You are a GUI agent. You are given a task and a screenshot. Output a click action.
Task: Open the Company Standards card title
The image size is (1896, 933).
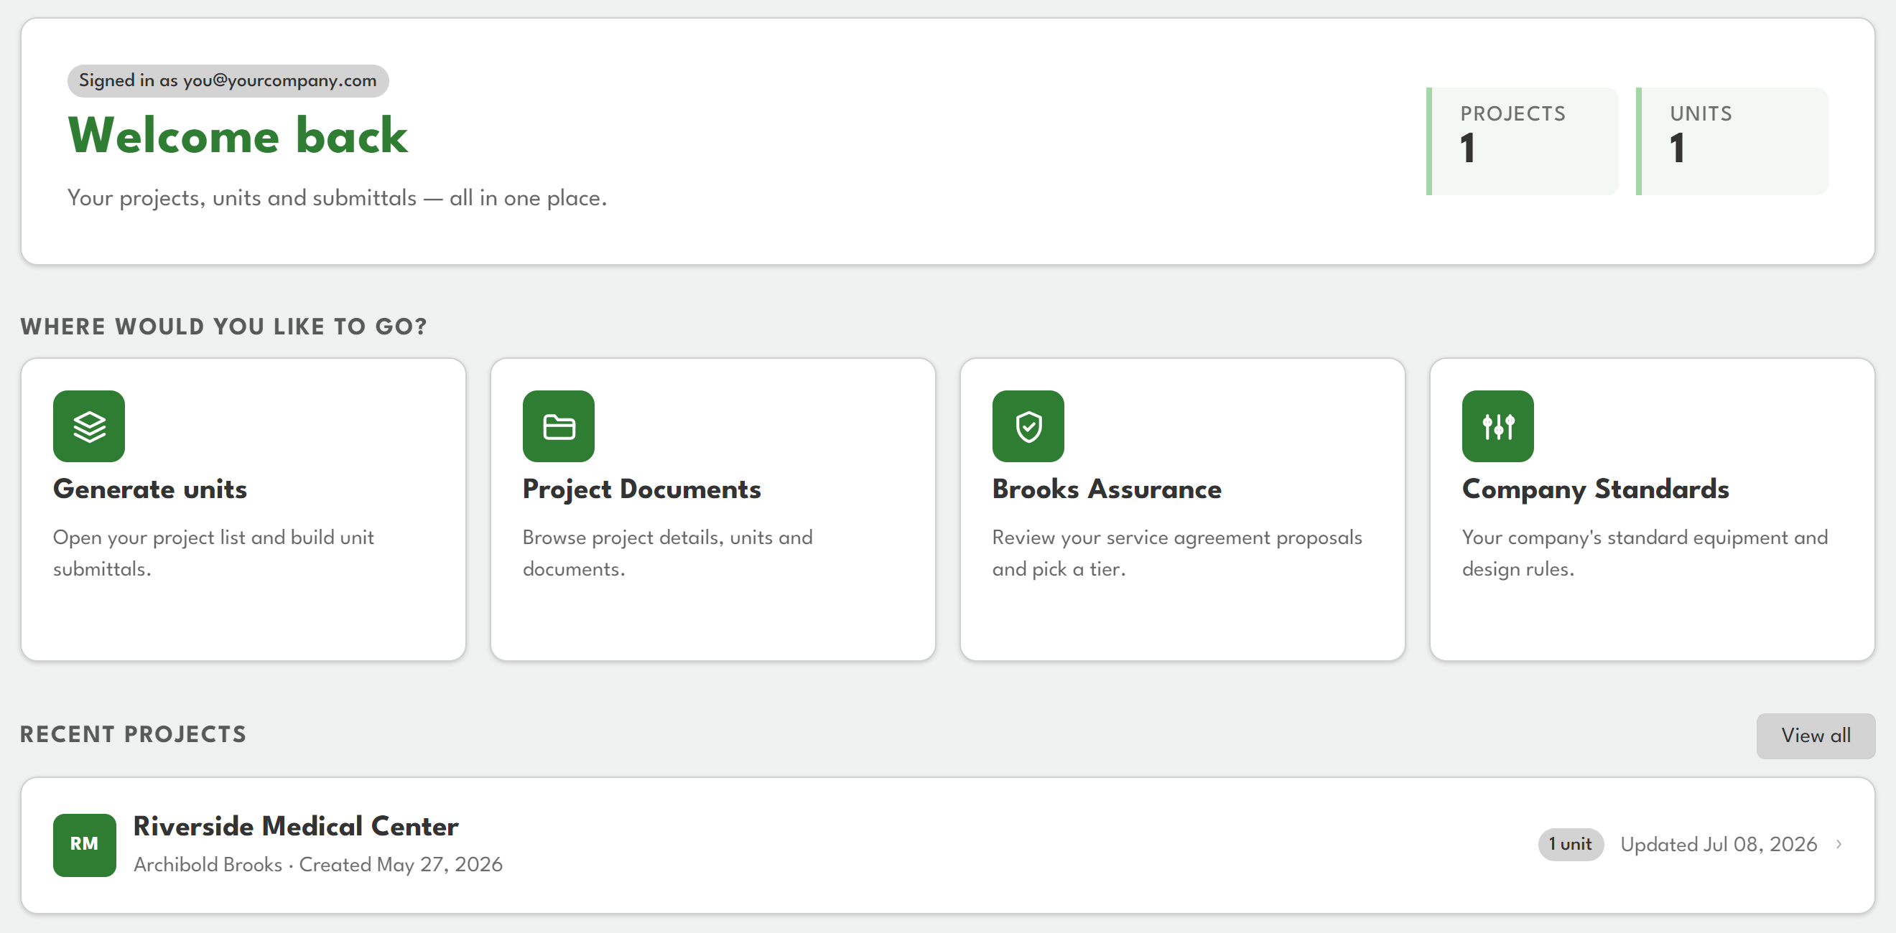[1596, 489]
